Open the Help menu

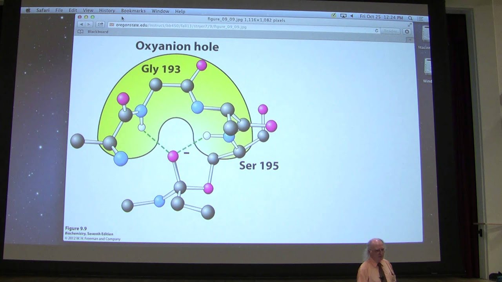[180, 11]
